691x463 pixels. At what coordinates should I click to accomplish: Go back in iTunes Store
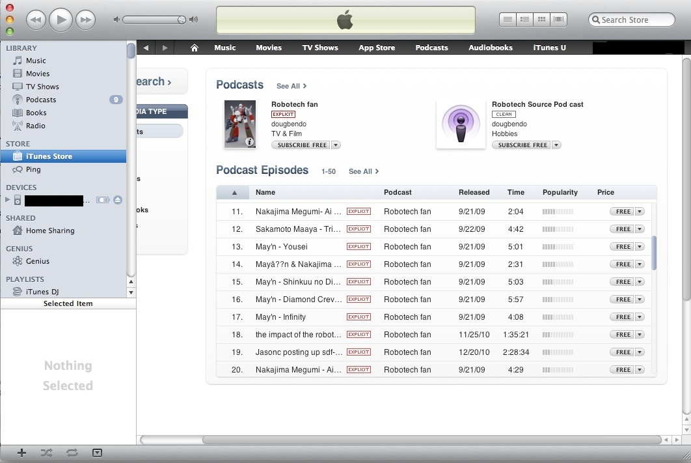click(146, 48)
